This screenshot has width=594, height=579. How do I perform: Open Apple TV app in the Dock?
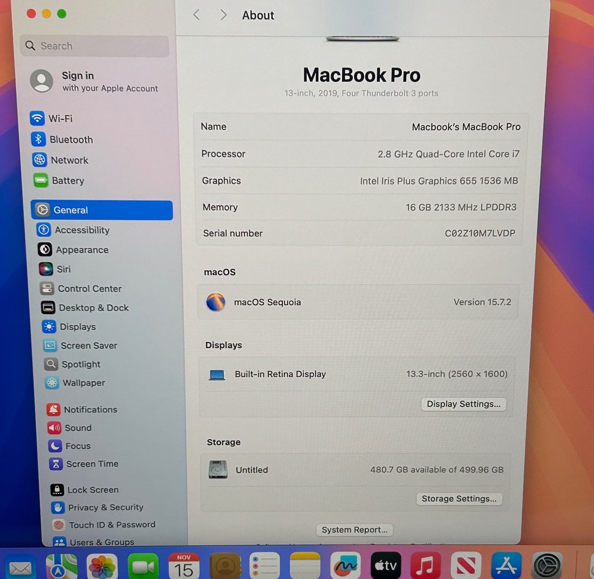pos(386,566)
